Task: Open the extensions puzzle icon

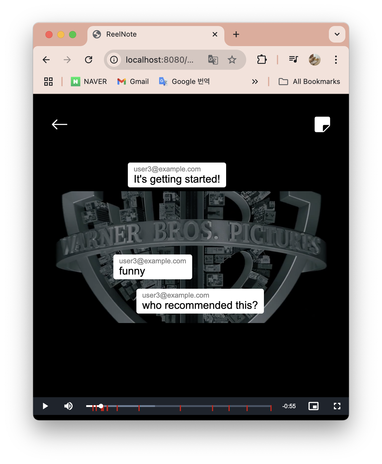Action: [262, 60]
